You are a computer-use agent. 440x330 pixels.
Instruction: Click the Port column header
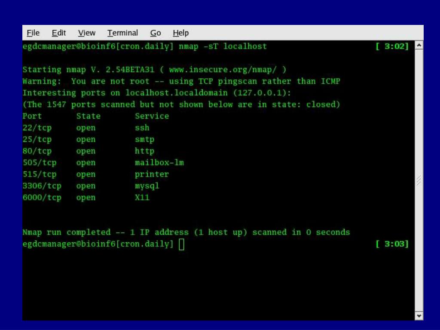coord(32,116)
